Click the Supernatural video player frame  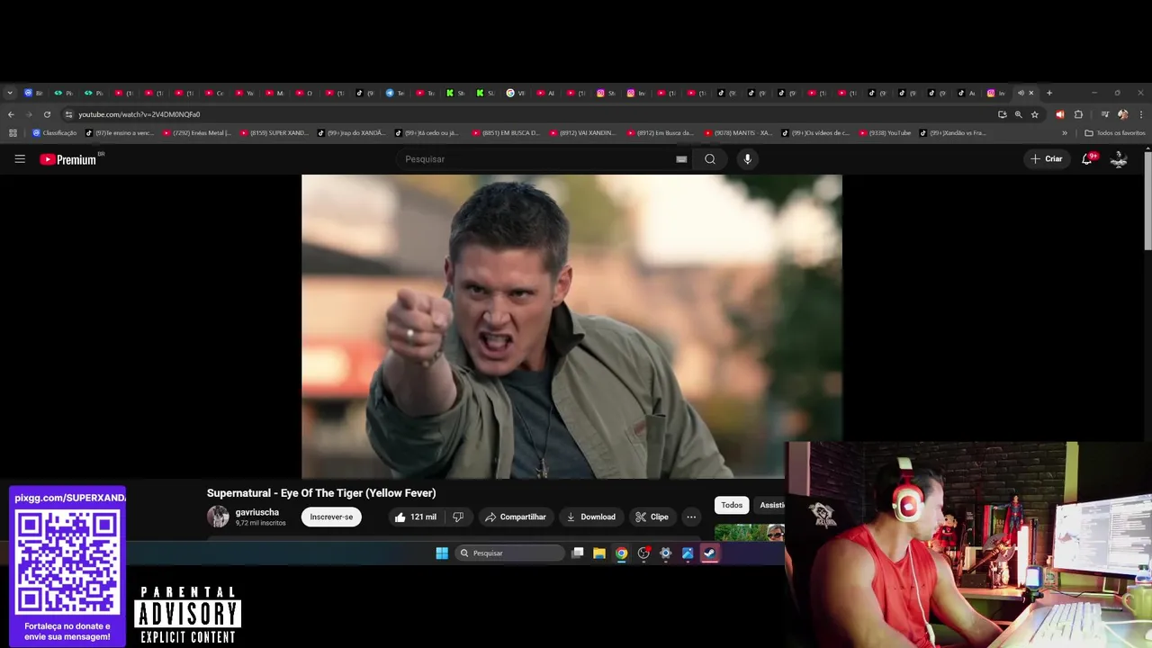click(x=571, y=327)
